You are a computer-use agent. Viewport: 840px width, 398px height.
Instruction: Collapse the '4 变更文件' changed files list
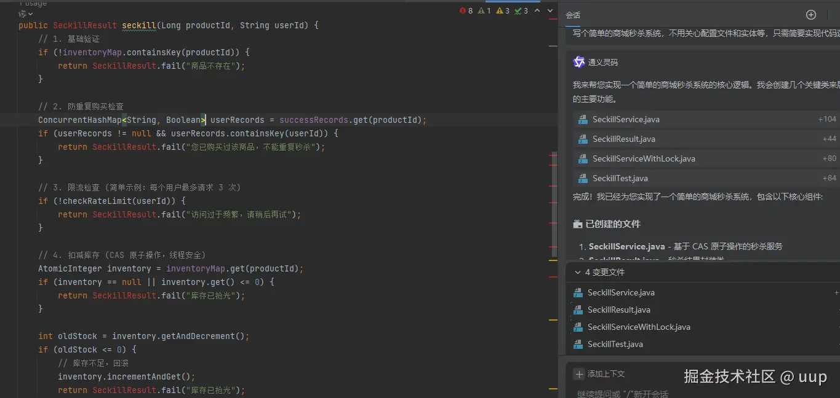[577, 272]
